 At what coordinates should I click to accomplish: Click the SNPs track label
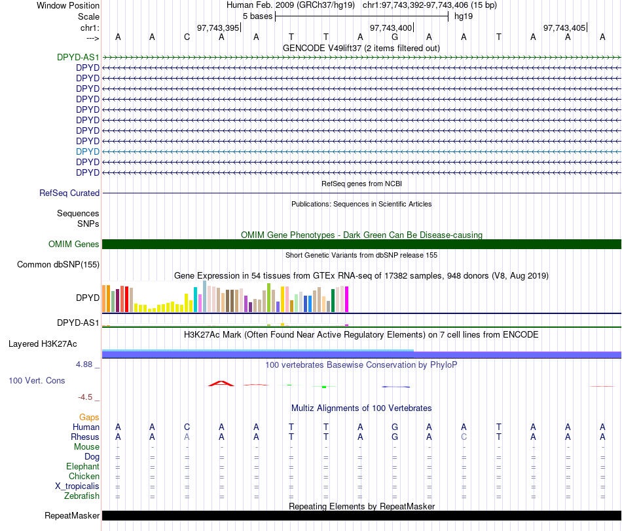coord(88,224)
